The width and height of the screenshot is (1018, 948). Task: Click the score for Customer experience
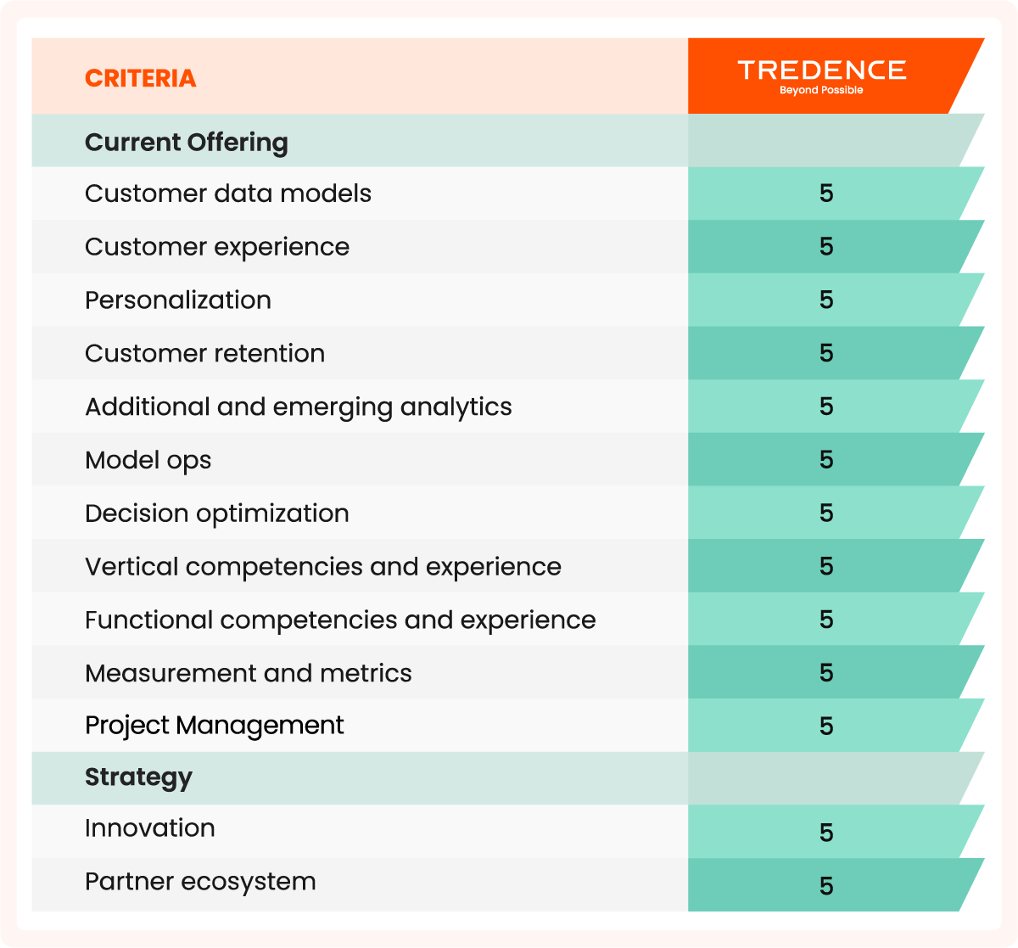826,247
